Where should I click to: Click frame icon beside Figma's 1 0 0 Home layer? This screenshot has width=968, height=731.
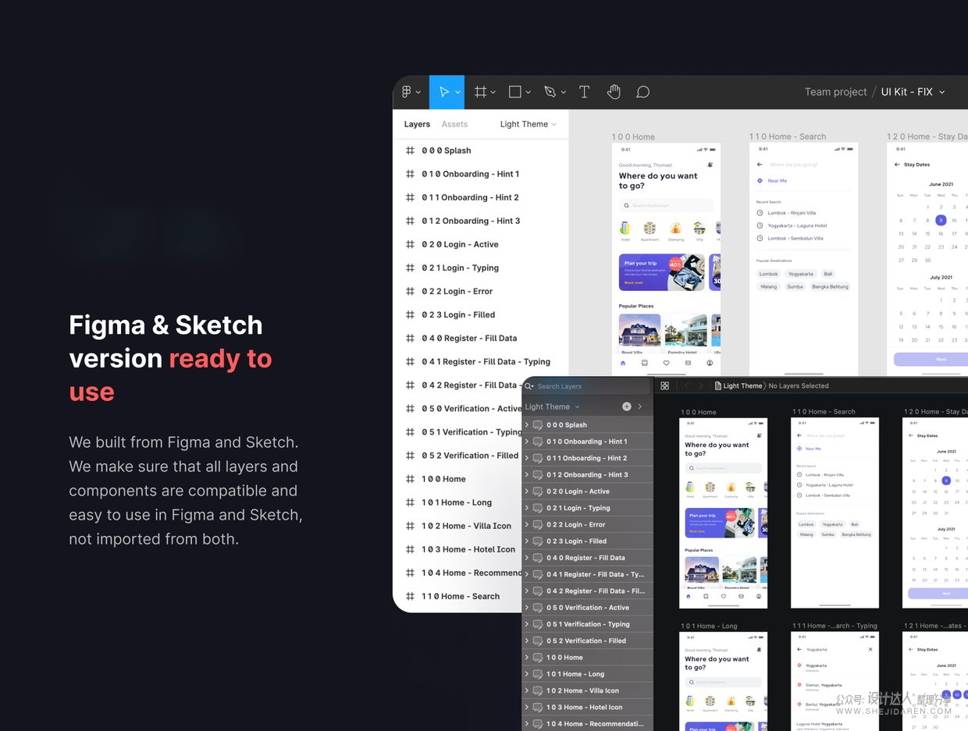click(410, 479)
